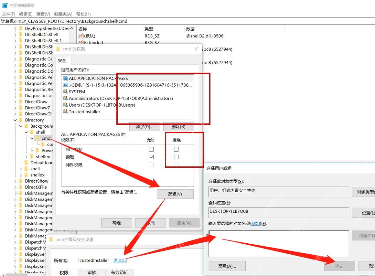
Task: Tick the Deny checkbox for 读取
Action: click(x=176, y=157)
